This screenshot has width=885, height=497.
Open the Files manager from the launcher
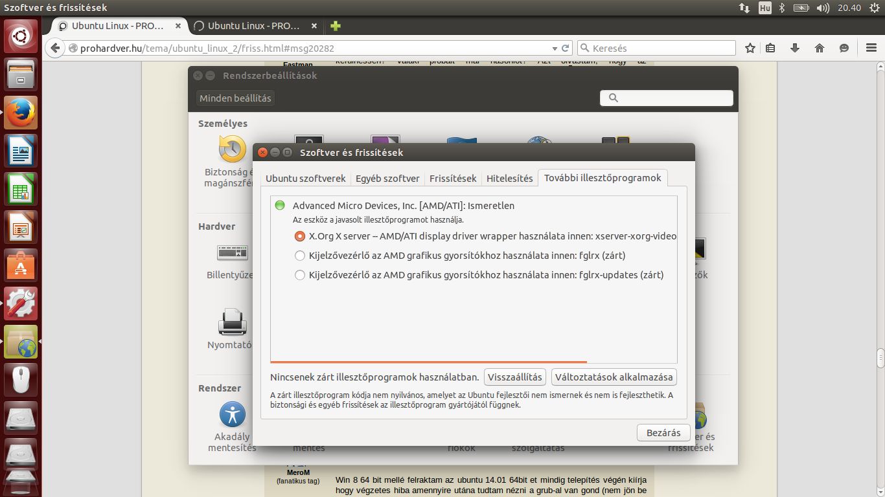point(21,73)
